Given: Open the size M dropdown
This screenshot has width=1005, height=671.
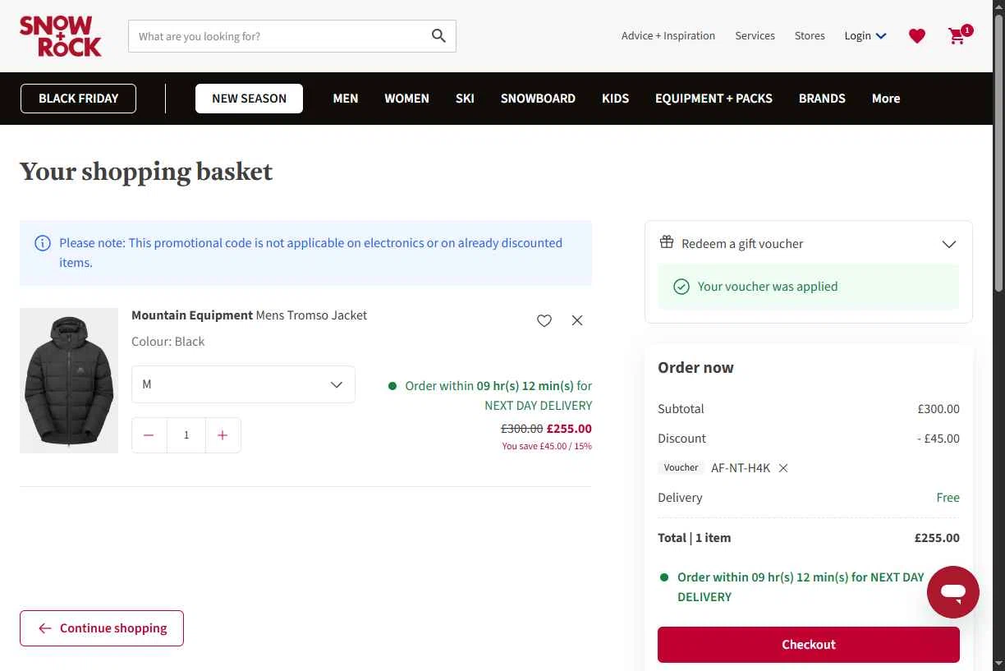Looking at the screenshot, I should 243,384.
